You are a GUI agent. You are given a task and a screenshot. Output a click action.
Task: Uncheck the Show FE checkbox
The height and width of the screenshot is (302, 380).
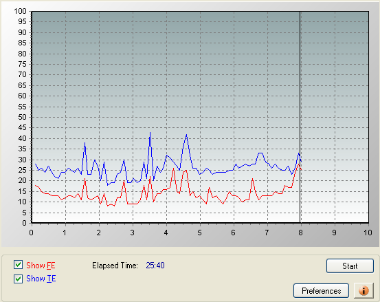pos(18,265)
